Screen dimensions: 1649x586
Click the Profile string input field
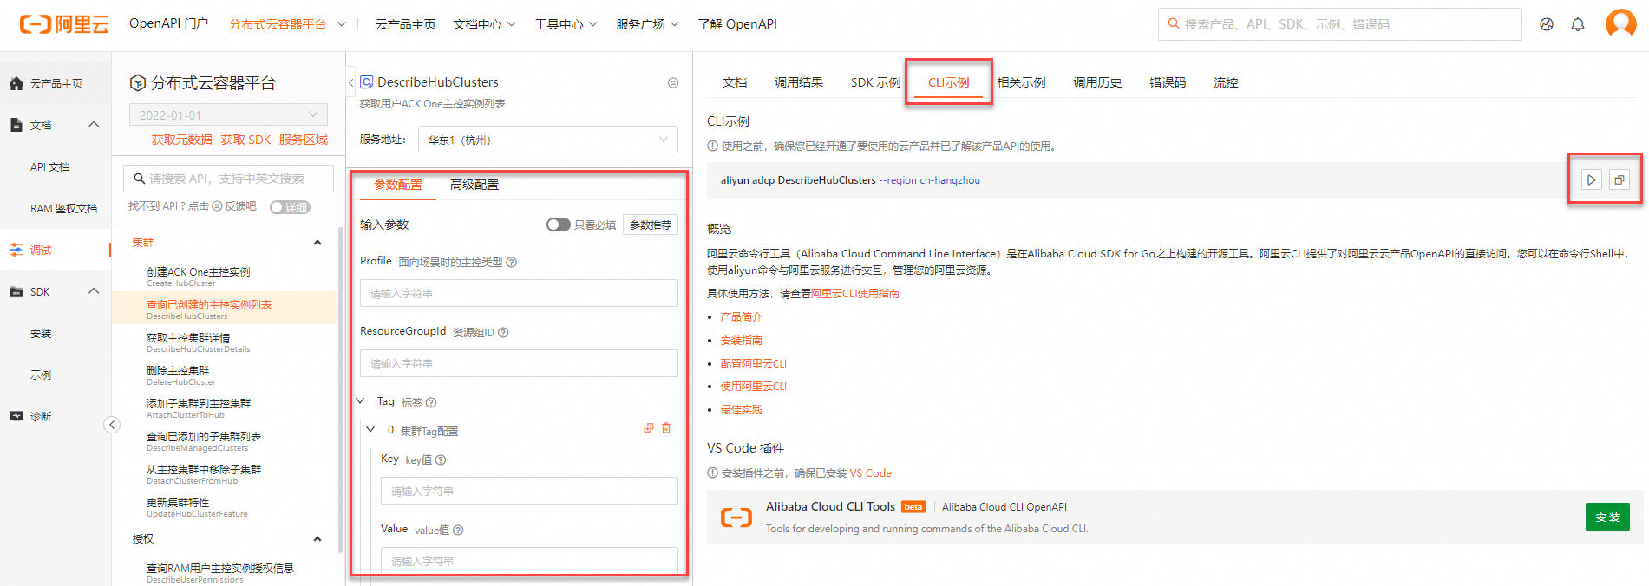click(519, 293)
